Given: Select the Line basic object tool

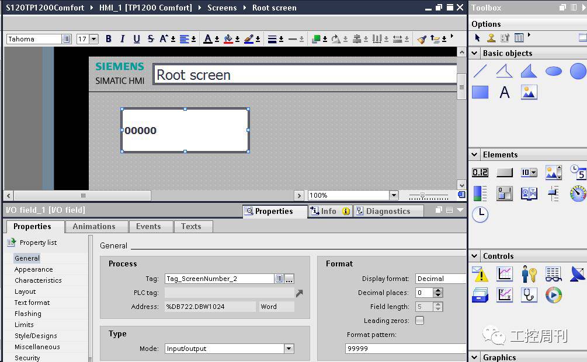Looking at the screenshot, I should point(480,71).
